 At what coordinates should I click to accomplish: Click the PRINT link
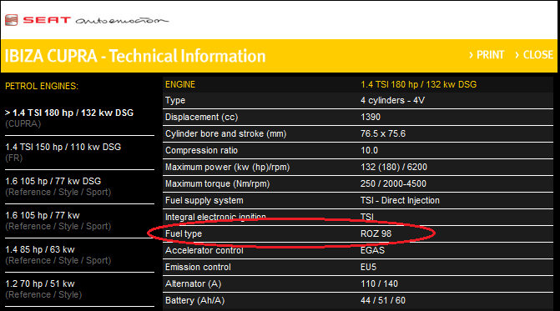pos(487,55)
